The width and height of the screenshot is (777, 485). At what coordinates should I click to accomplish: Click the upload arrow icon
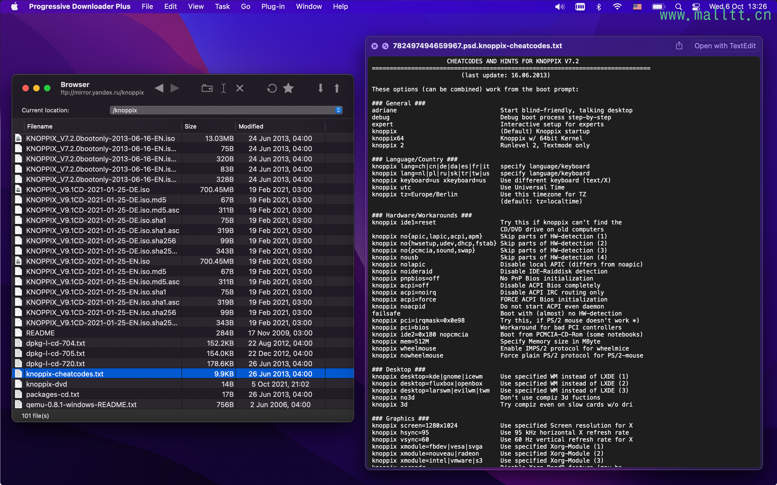click(x=337, y=88)
